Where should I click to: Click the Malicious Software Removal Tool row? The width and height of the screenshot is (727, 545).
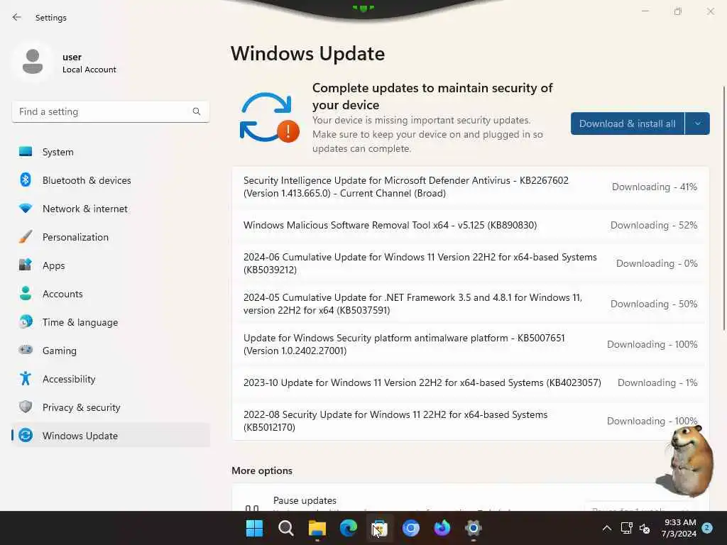pos(470,225)
